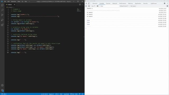Click Spaces: 4 indentation status item
The height and width of the screenshot is (95, 169).
(x=51, y=94)
